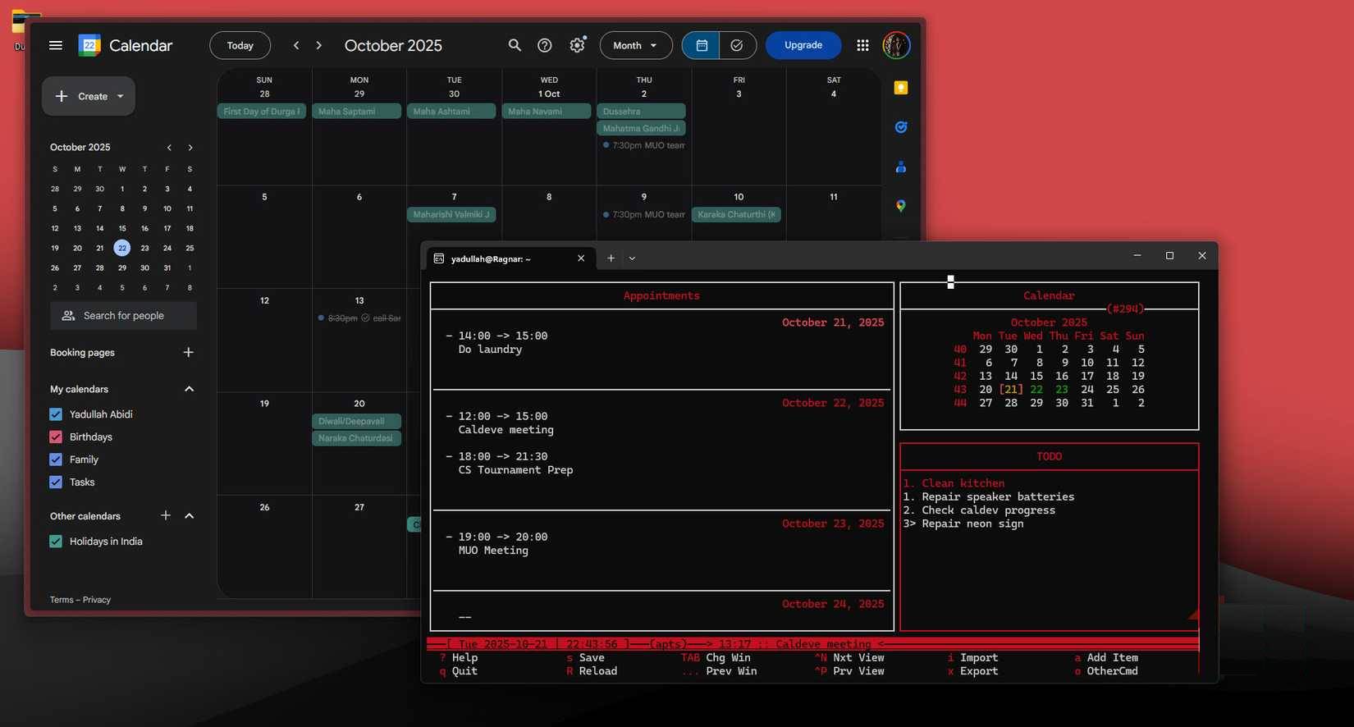Click the Upgrade button
Image resolution: width=1354 pixels, height=727 pixels.
803,45
